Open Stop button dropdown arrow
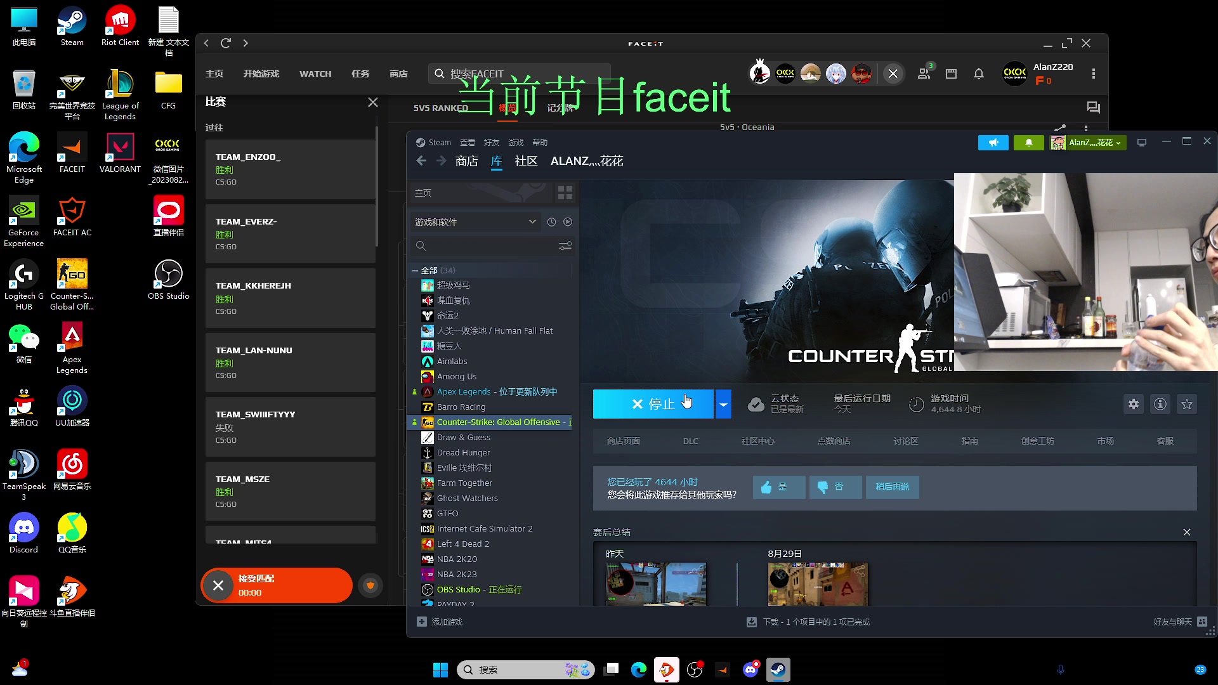Image resolution: width=1218 pixels, height=685 pixels. click(723, 404)
